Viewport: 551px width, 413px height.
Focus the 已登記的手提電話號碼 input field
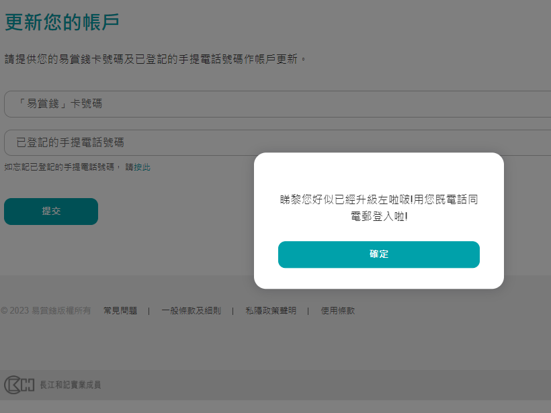(x=278, y=142)
